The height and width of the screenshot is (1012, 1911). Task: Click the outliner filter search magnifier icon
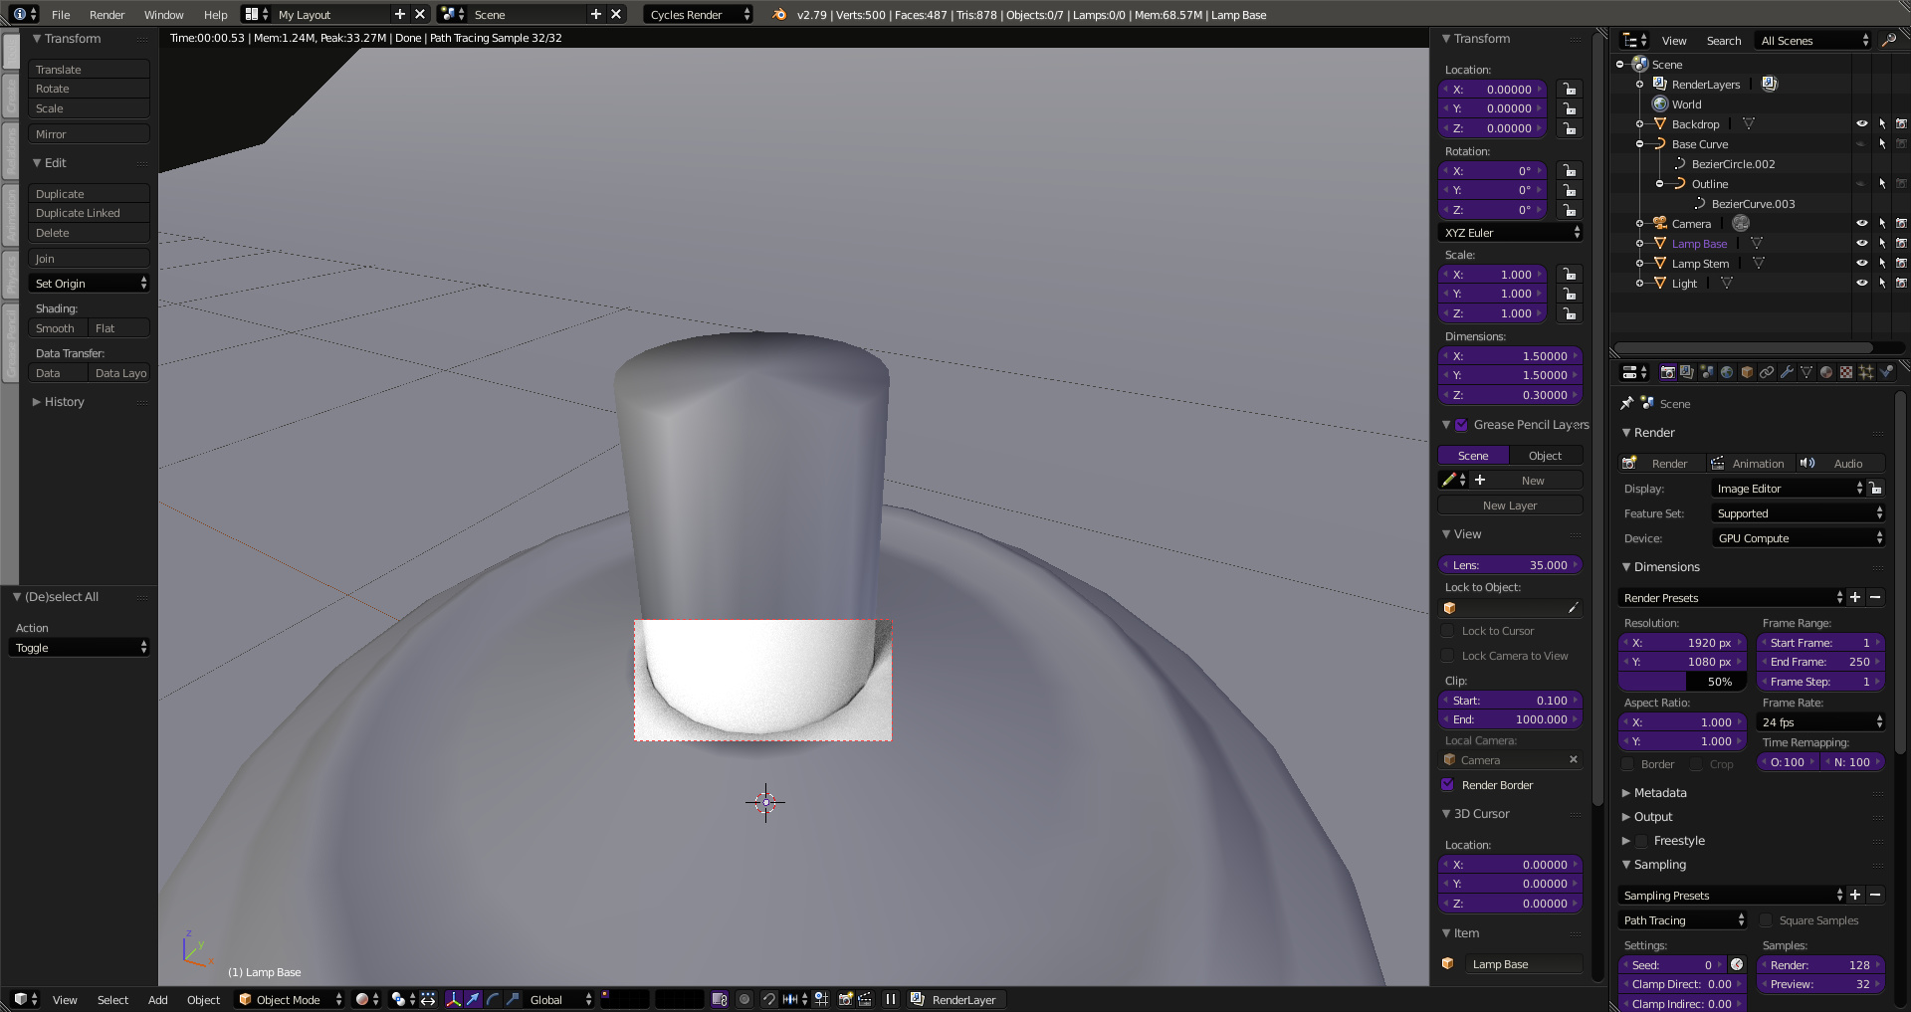click(x=1888, y=40)
